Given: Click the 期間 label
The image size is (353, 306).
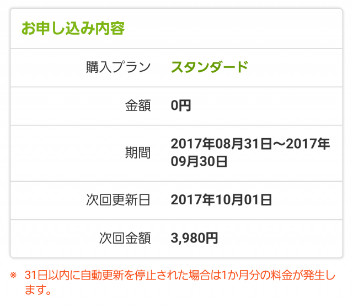Looking at the screenshot, I should coord(138,152).
